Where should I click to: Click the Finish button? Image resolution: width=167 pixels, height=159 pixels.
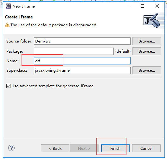115,148
